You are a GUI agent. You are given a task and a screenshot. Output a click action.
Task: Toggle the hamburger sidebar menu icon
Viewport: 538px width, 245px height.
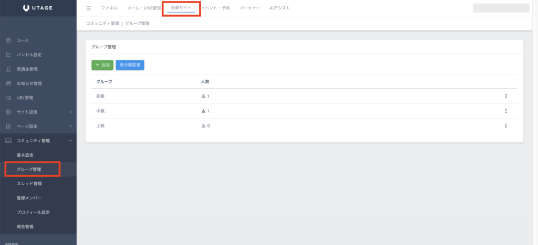(89, 8)
